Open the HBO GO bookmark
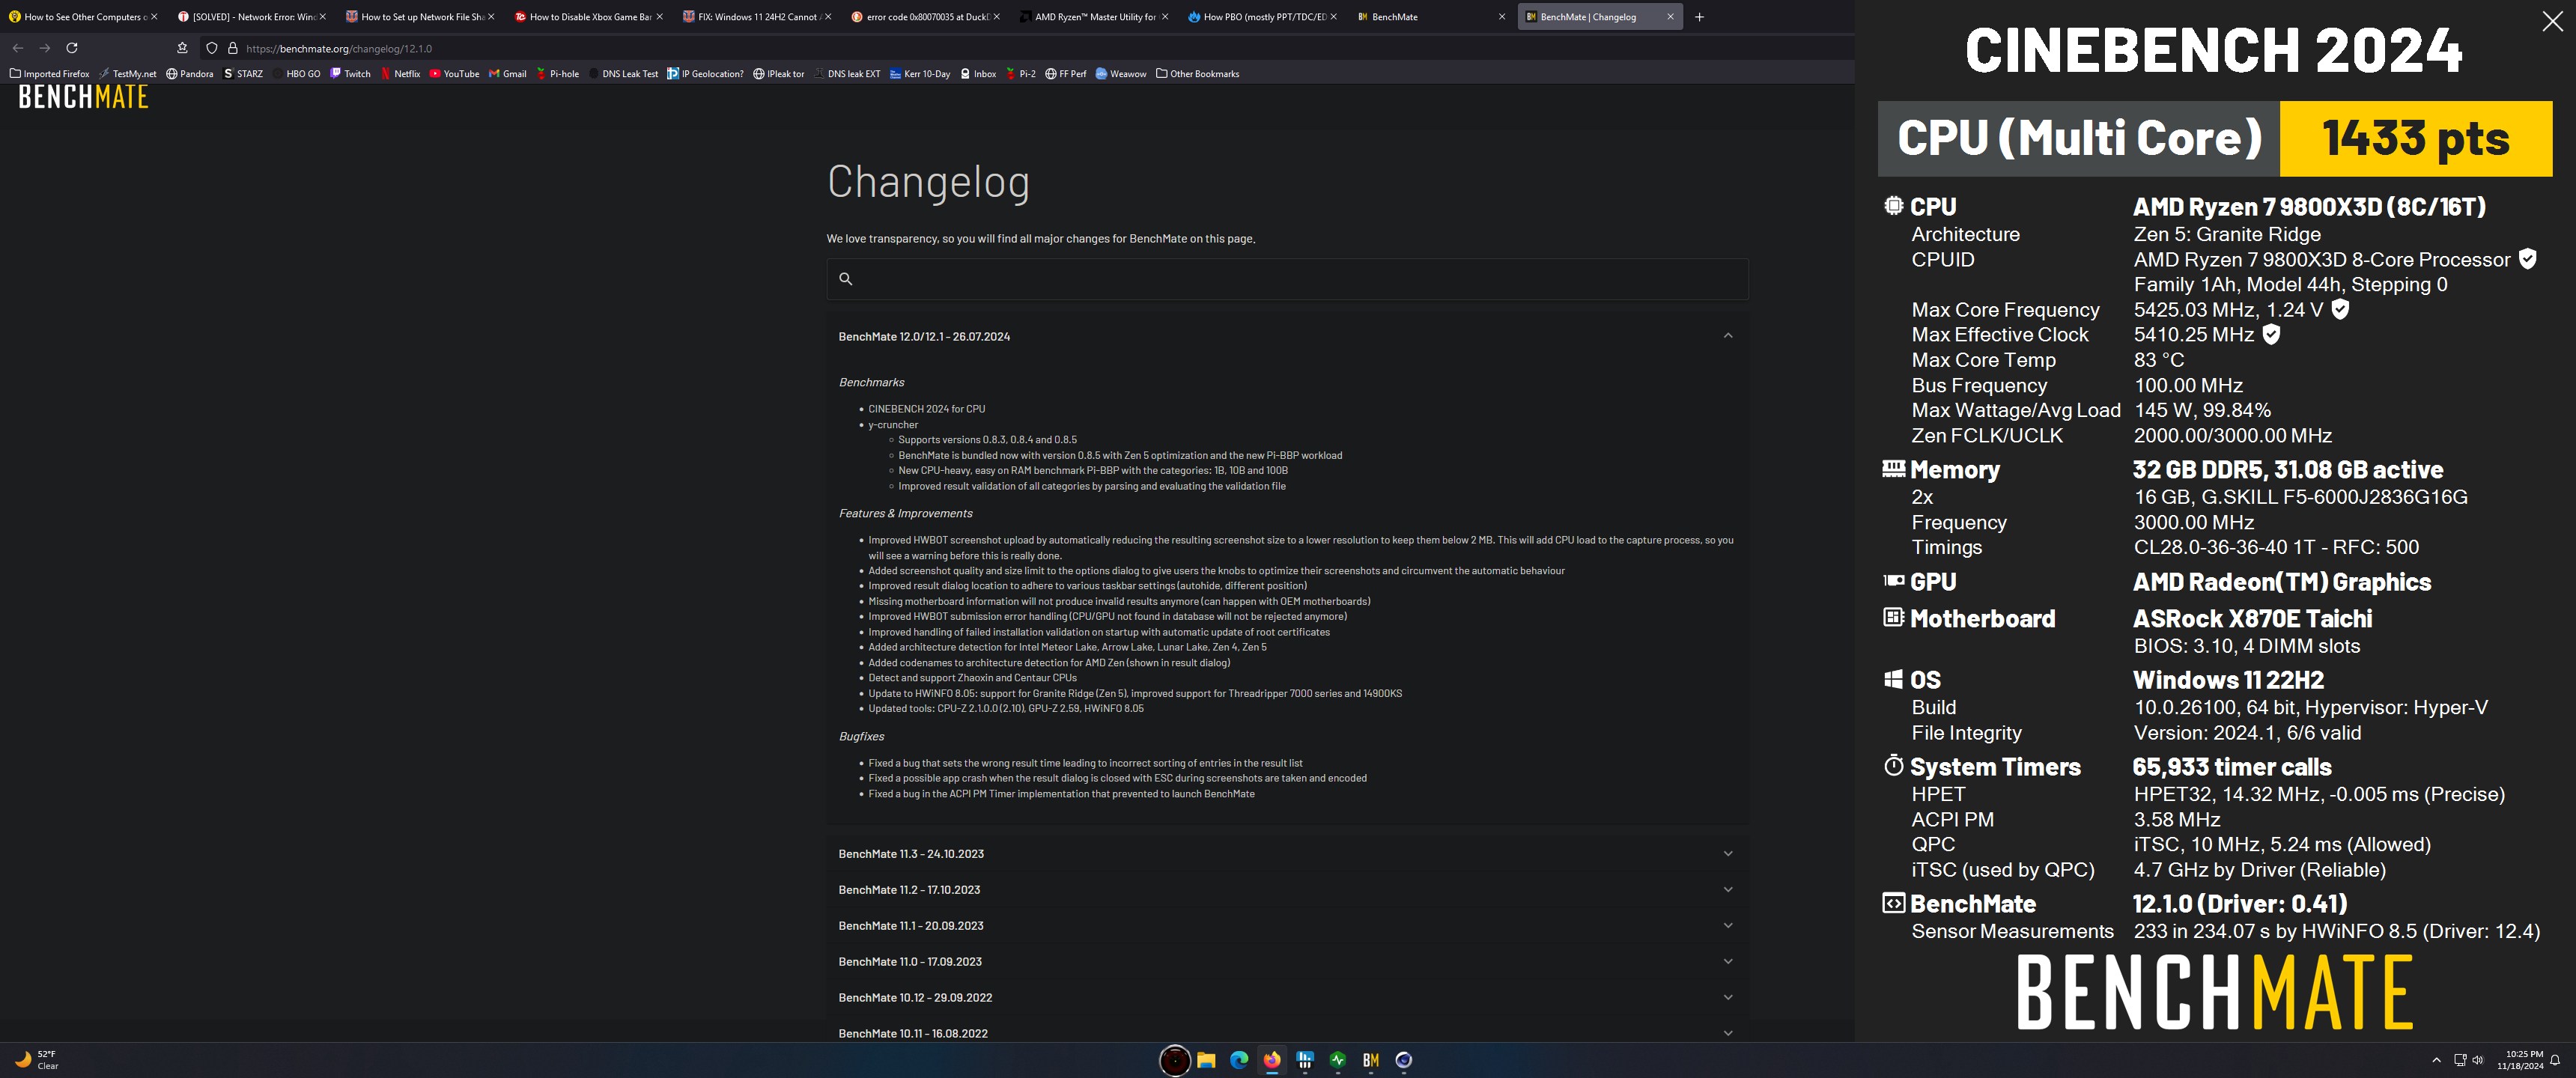2576x1078 pixels. click(296, 74)
